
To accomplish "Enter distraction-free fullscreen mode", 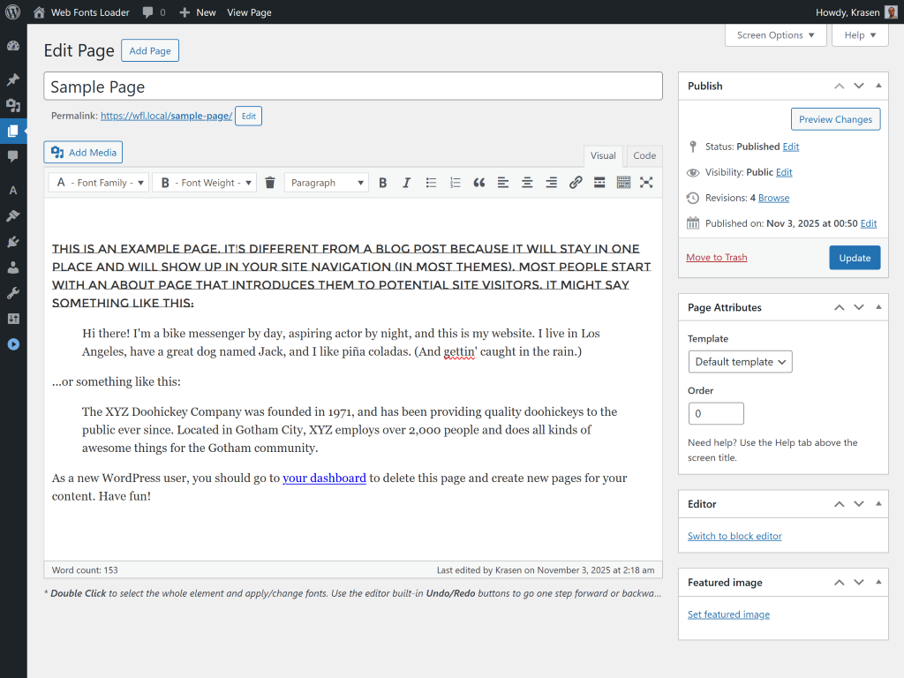I will coord(646,183).
